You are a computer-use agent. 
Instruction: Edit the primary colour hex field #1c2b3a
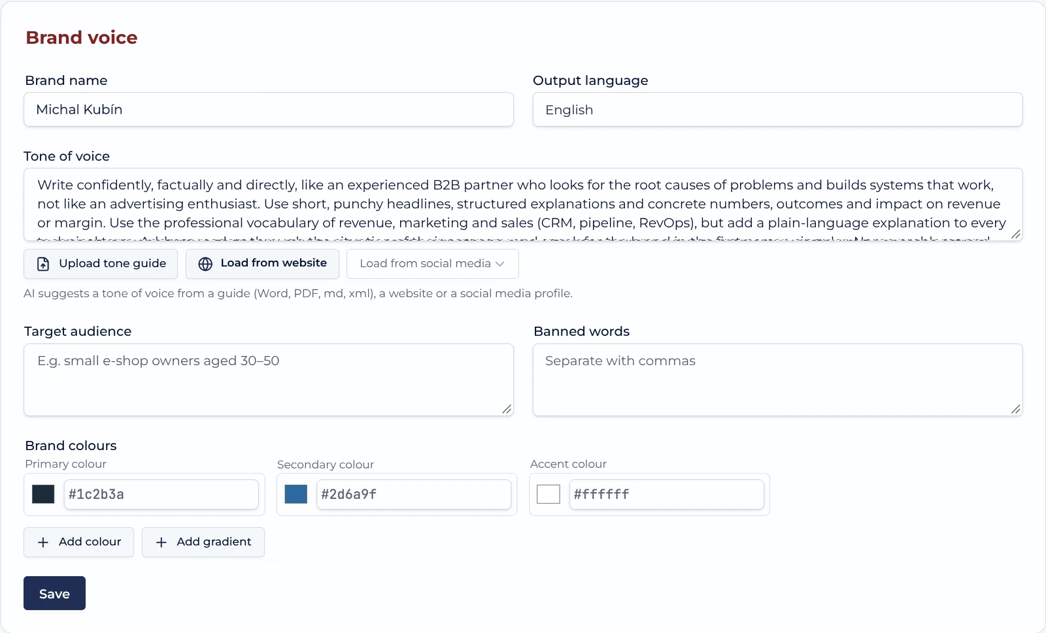tap(161, 495)
